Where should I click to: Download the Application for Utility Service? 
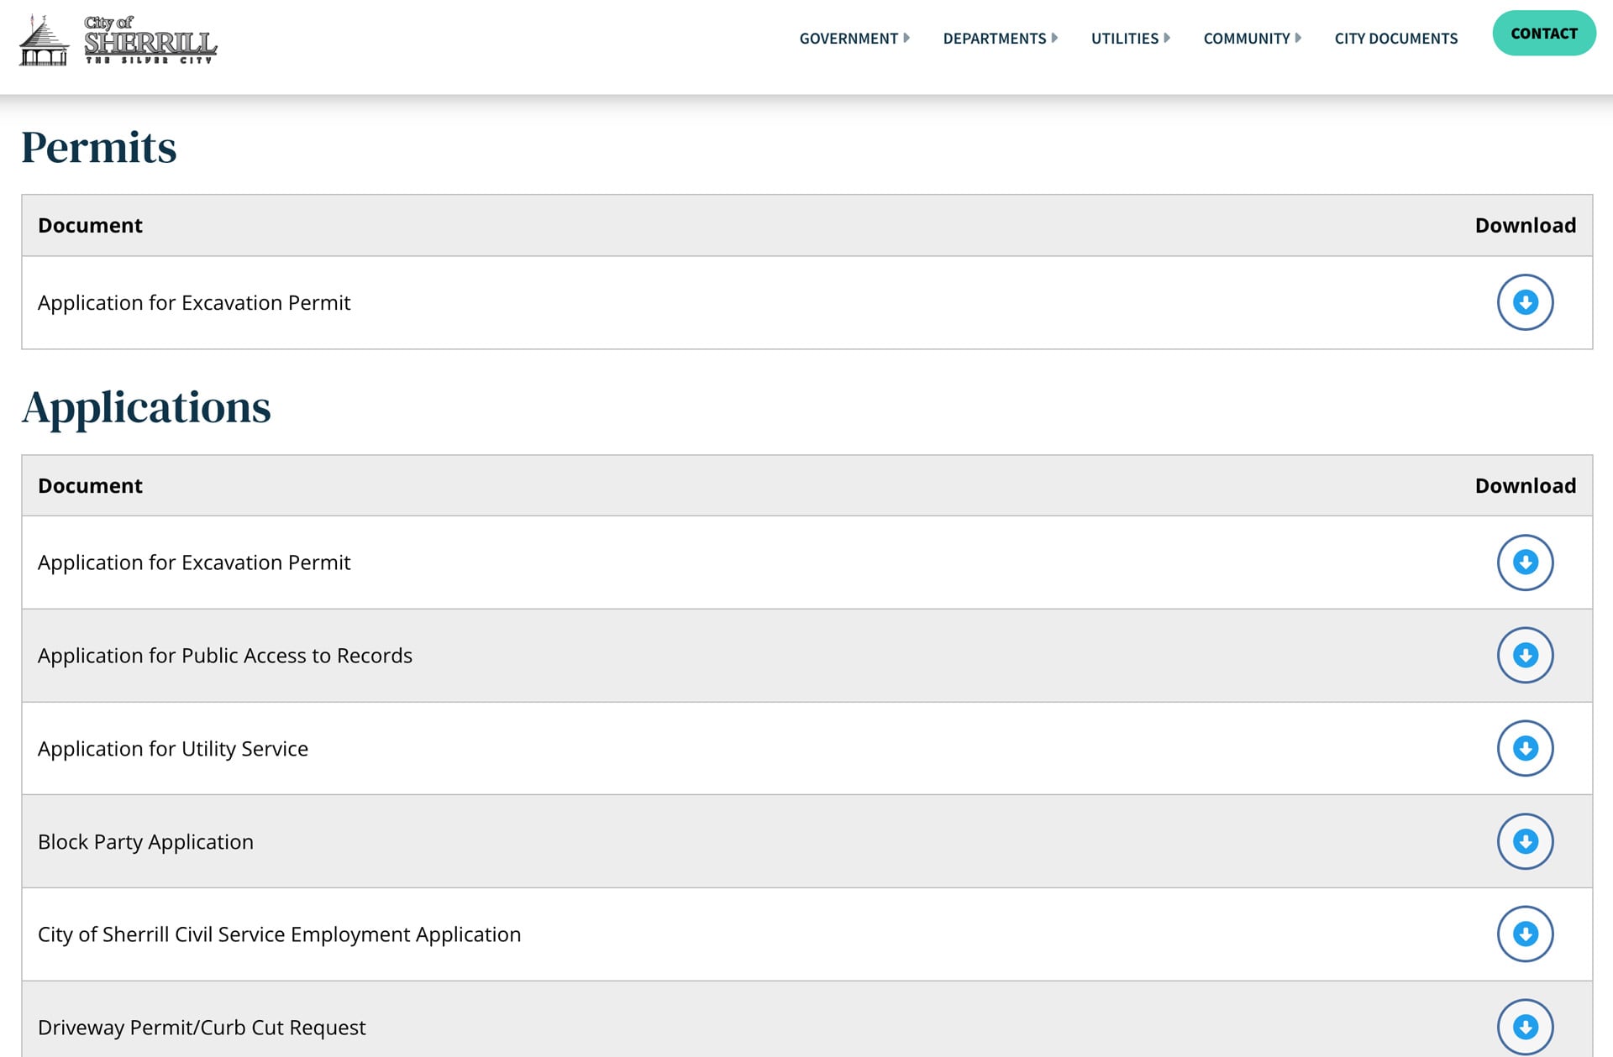point(1525,748)
